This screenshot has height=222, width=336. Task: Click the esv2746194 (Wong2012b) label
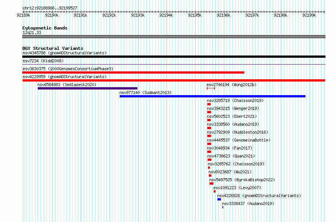coord(231,85)
